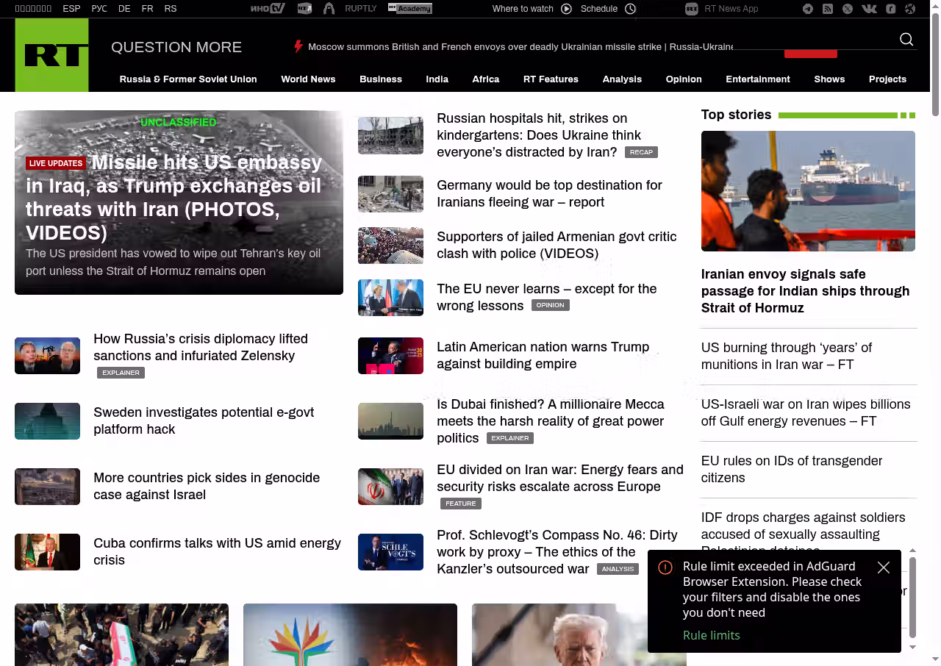Screen dimensions: 941x666
Task: Switch site language to ESP
Action: 71,9
